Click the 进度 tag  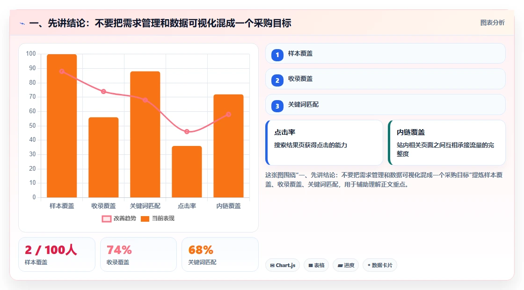click(x=346, y=265)
